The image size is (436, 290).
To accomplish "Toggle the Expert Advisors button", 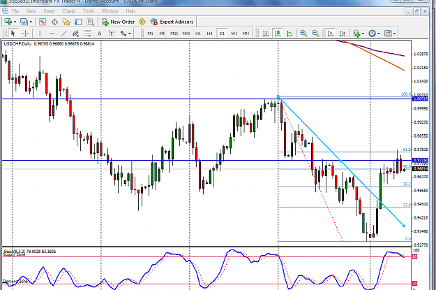I will 172,22.
